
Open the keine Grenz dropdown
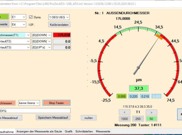(29, 103)
